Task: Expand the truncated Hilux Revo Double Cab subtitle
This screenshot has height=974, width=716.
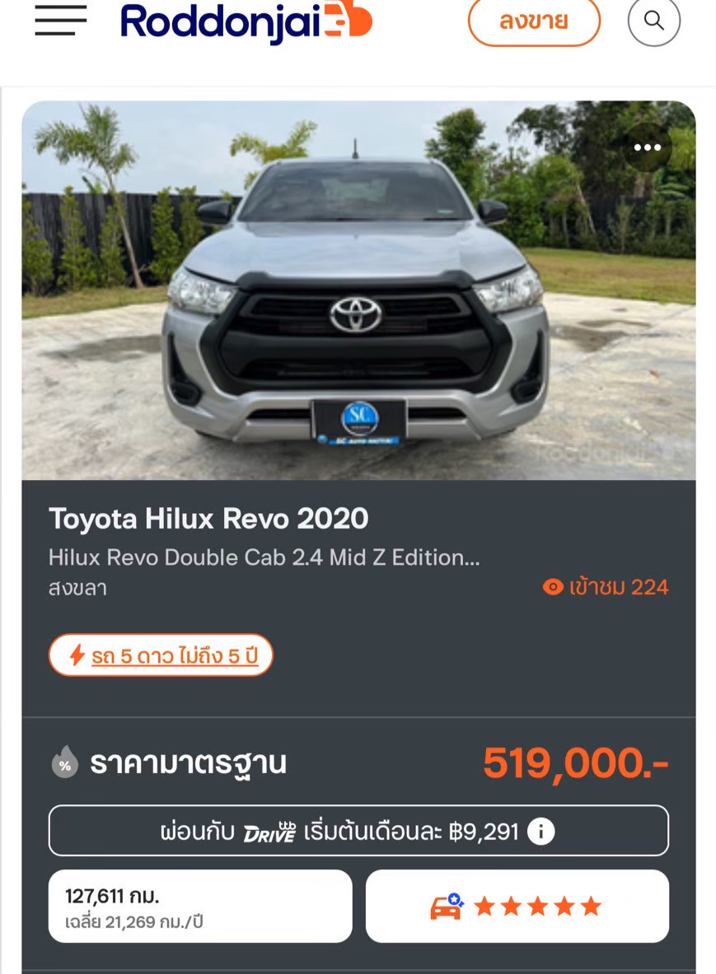Action: click(264, 558)
